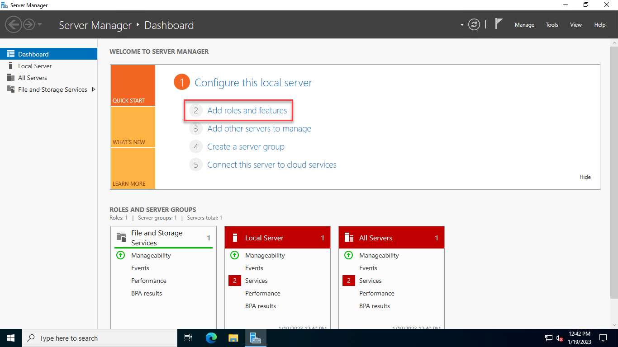Click Add other servers to manage
The height and width of the screenshot is (347, 618).
tap(259, 129)
